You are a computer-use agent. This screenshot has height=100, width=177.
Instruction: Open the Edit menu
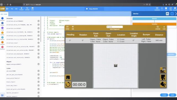(16, 9)
